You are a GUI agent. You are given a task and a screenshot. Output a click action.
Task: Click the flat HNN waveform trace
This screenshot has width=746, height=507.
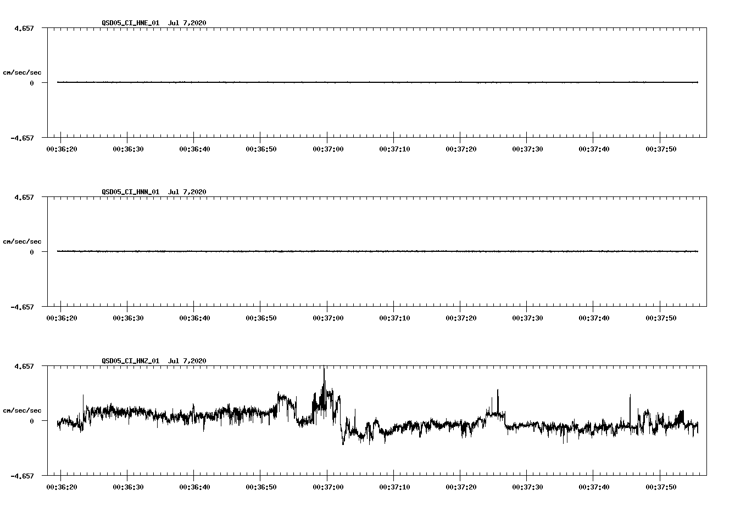(x=377, y=251)
